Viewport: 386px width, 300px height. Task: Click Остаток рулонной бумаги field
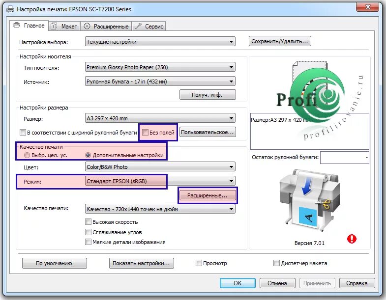[344, 158]
